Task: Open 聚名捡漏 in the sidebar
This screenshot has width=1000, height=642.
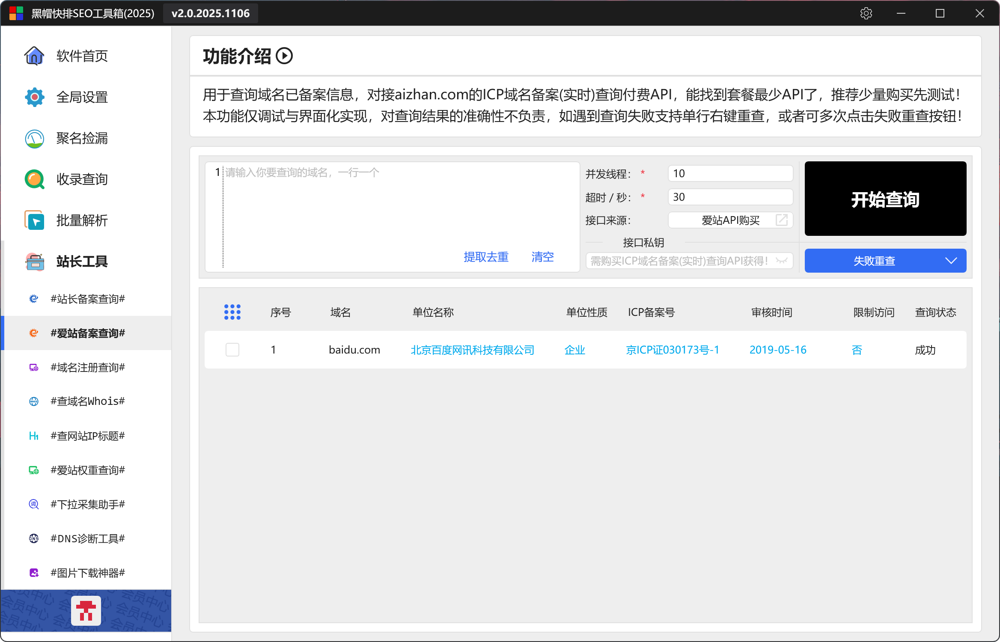Action: (81, 138)
